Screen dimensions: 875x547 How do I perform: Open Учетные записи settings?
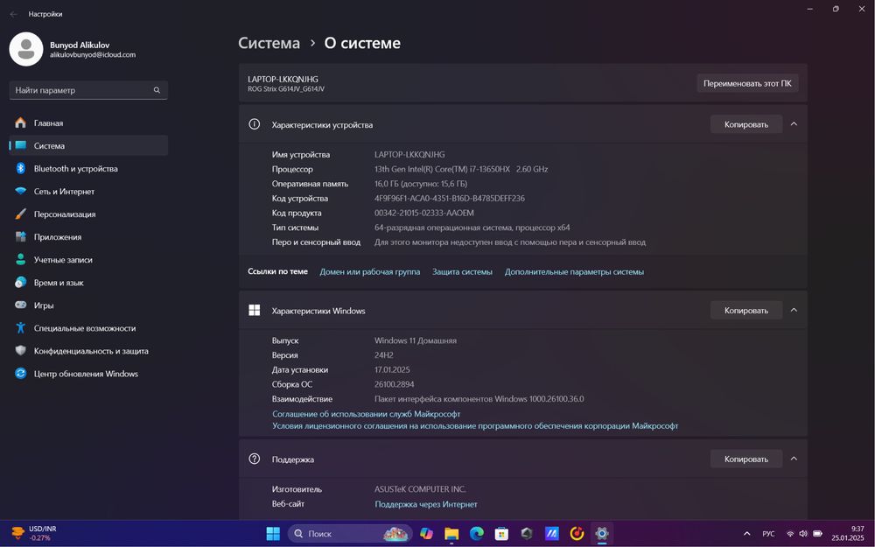(88, 260)
